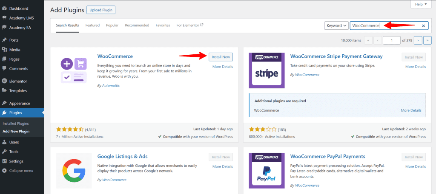Click the previous page pagination button

point(378,40)
